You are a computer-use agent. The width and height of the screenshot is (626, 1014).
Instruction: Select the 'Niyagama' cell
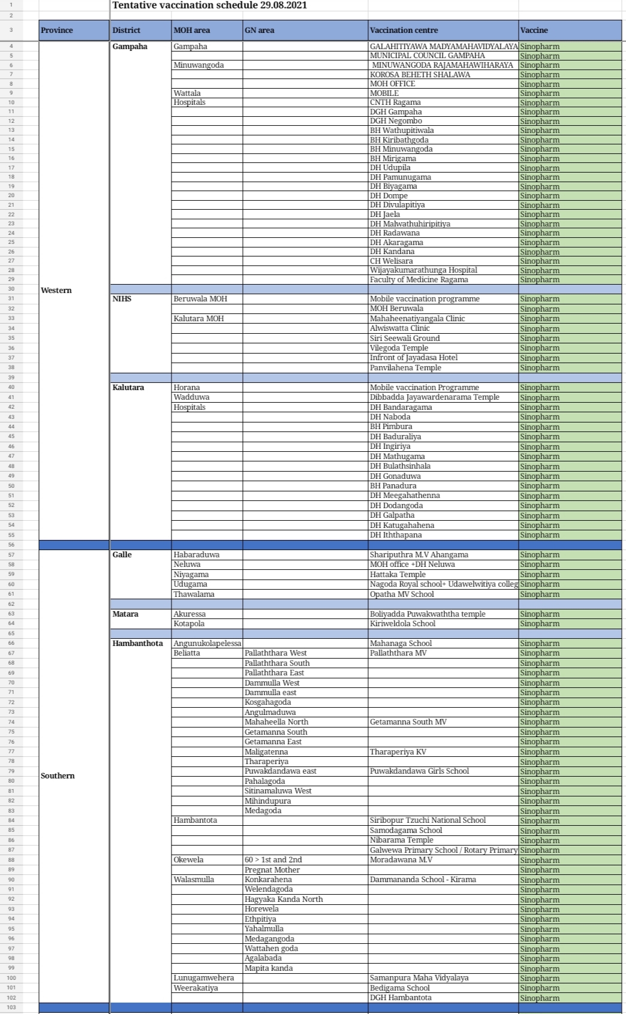coord(207,575)
